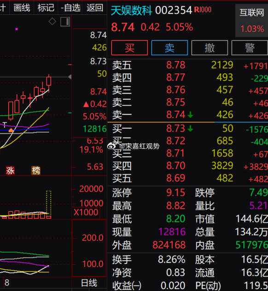
Task: Click the red 涨 tag on chart
Action: pos(10,171)
